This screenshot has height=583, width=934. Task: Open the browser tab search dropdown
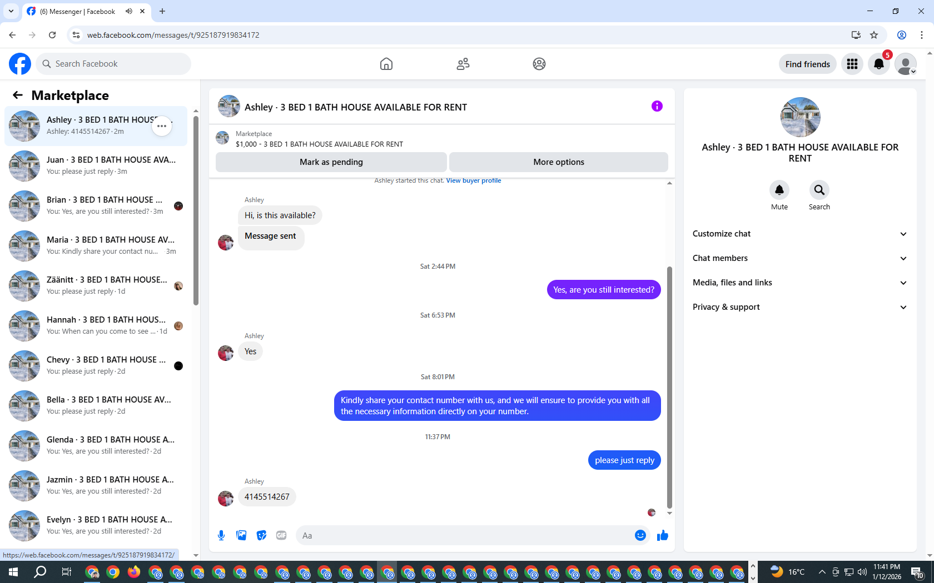point(11,11)
